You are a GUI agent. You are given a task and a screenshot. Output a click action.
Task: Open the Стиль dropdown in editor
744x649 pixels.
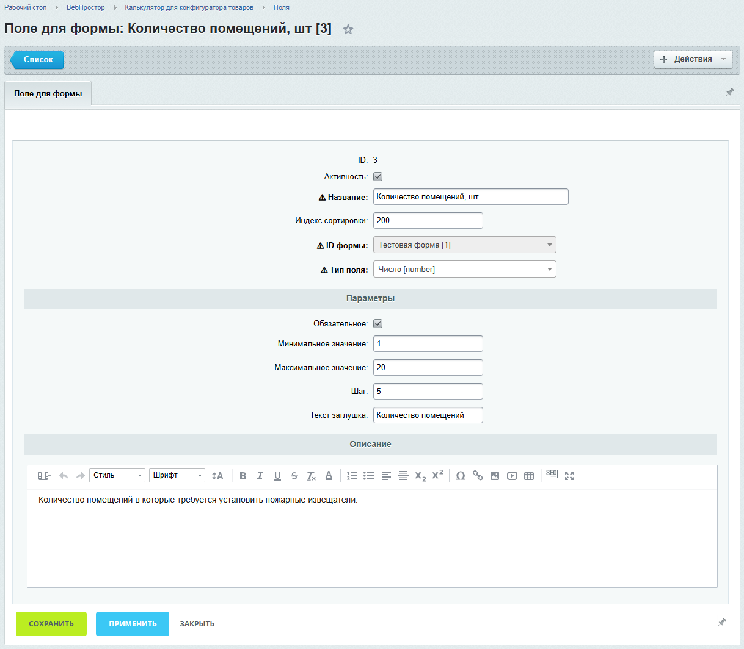pos(117,475)
